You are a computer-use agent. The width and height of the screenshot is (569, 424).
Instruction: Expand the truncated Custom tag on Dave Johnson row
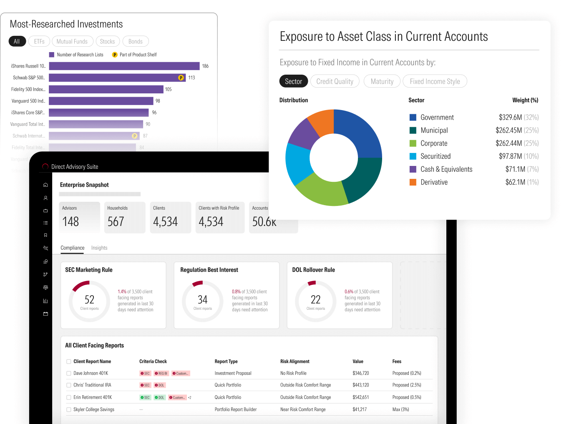click(181, 374)
